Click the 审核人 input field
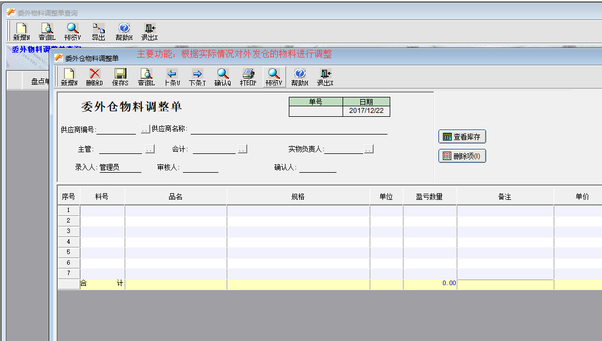 pos(201,168)
